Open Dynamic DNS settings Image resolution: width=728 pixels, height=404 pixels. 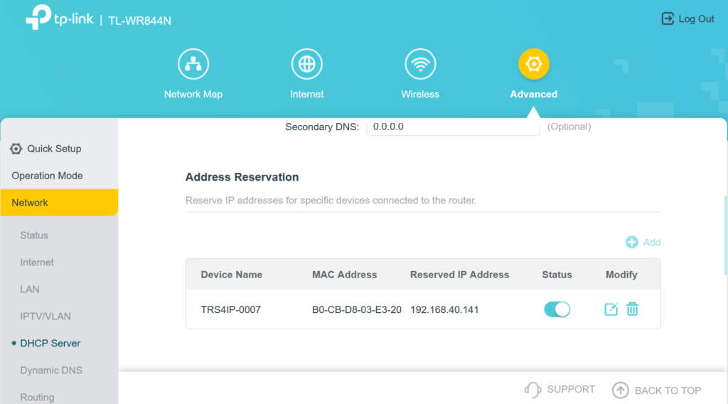51,371
